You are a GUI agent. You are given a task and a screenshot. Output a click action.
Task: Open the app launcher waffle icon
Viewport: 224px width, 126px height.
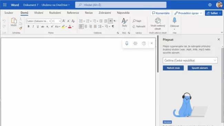tap(5, 5)
